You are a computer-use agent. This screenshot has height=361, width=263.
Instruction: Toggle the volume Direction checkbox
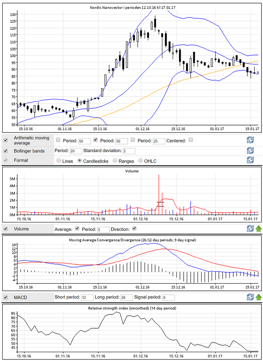coord(135,228)
